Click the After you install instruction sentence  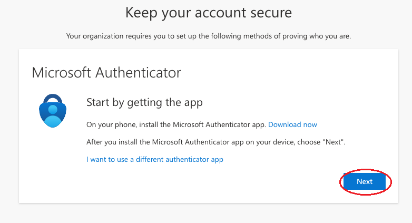pyautogui.click(x=215, y=142)
